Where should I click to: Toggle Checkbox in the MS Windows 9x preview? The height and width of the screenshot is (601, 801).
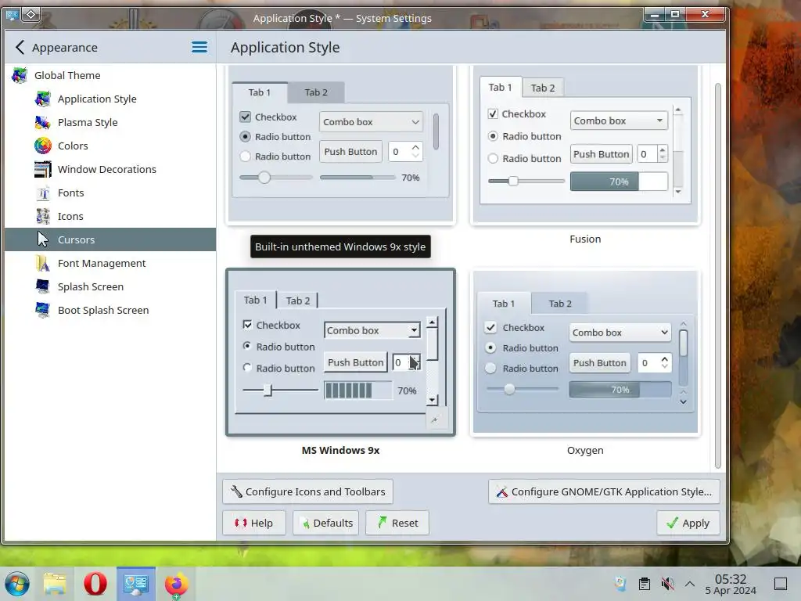tap(248, 325)
